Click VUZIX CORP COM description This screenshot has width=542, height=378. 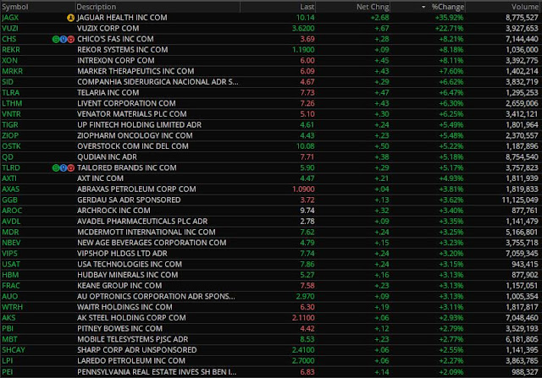108,28
